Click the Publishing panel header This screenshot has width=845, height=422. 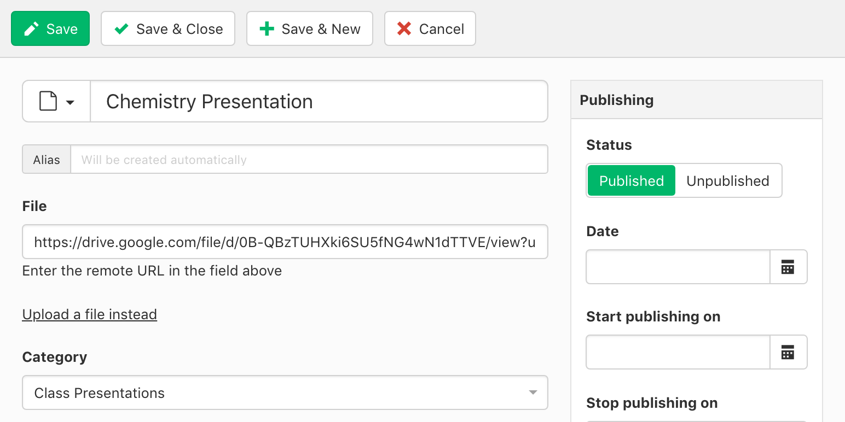(696, 100)
